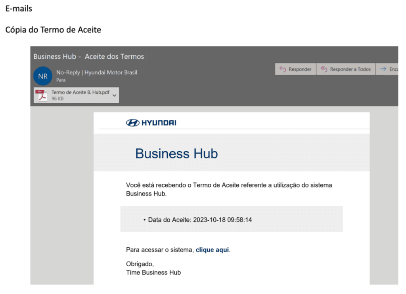
Task: Click the Hyundai logo in email
Action: (151, 123)
